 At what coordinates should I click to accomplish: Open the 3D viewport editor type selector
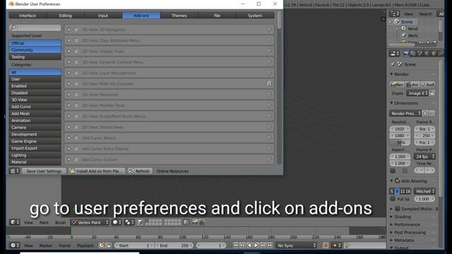pyautogui.click(x=14, y=222)
